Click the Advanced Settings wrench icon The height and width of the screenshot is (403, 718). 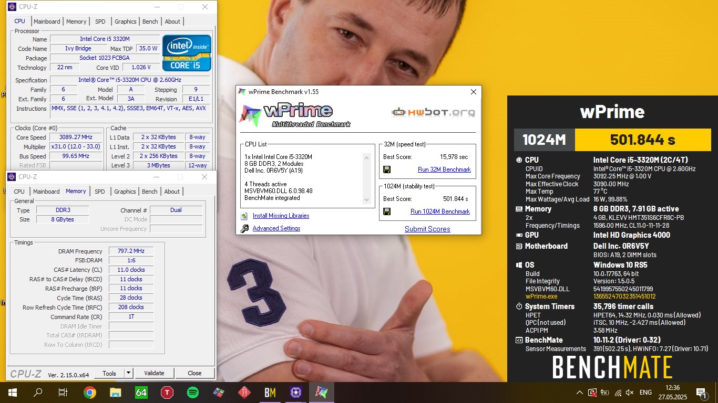(244, 228)
